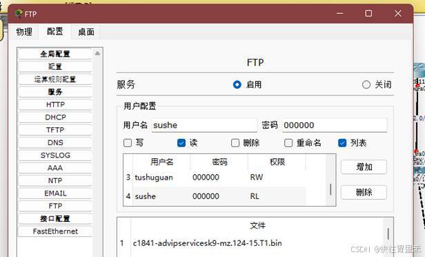Disable FTP service with 关闭 radio
425x257 pixels.
click(366, 85)
